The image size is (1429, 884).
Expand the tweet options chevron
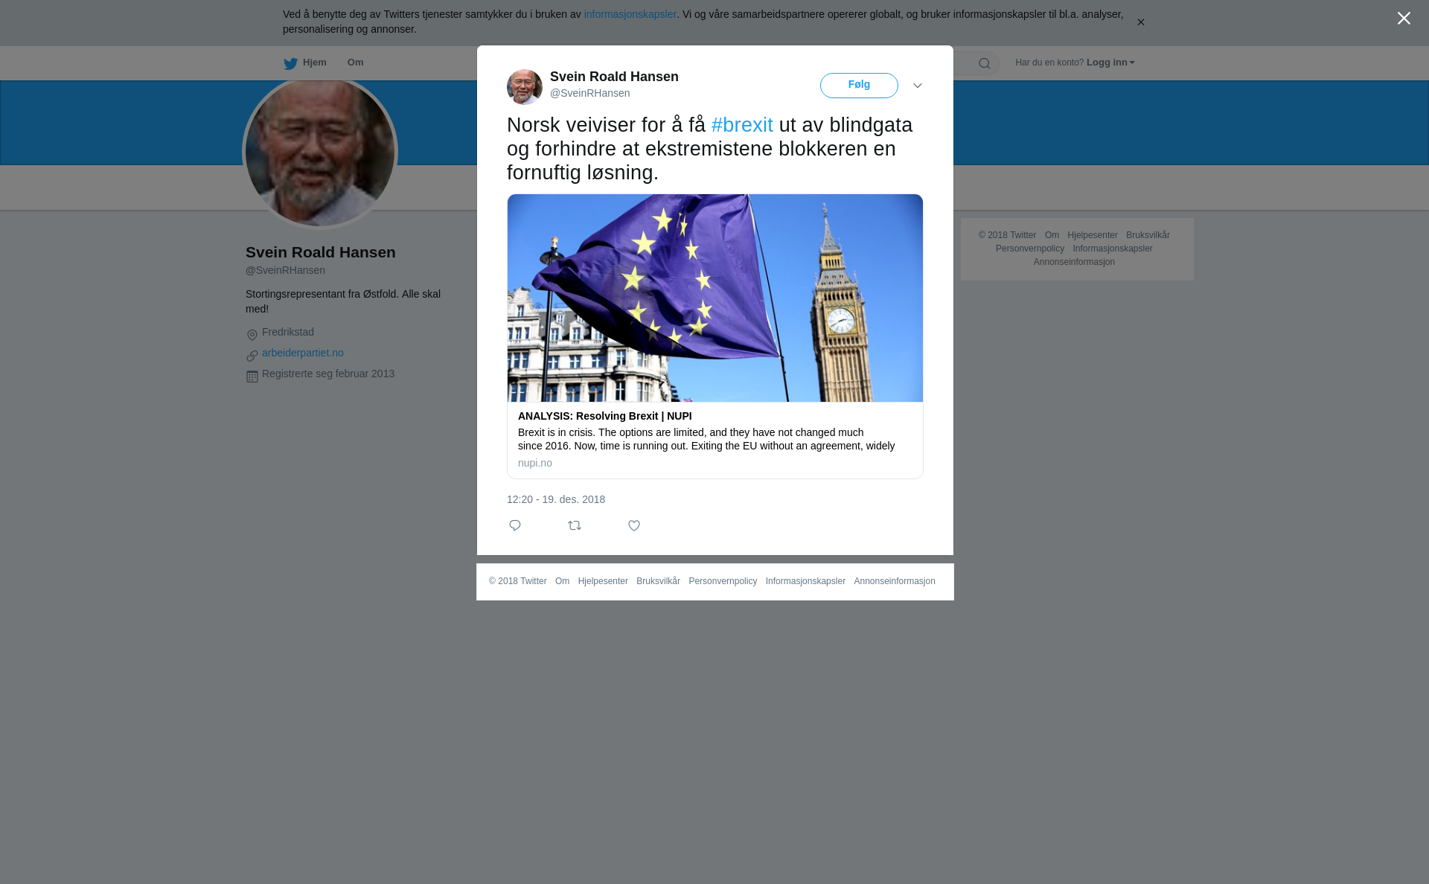click(918, 86)
